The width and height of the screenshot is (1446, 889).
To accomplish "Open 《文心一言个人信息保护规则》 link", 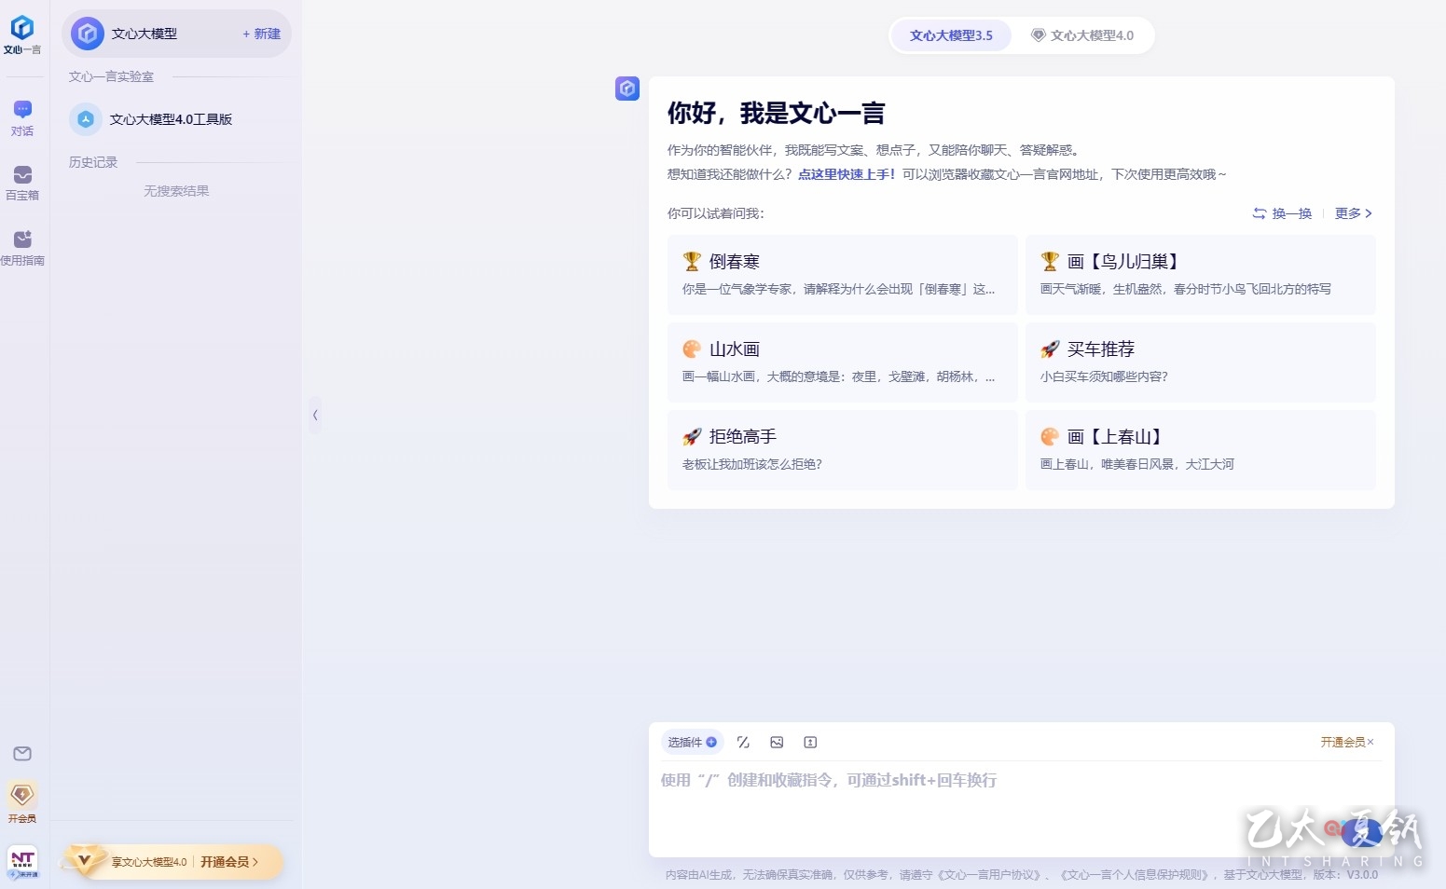I will 1136,874.
